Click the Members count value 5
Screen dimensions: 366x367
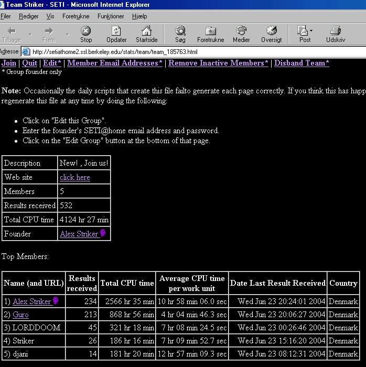[x=62, y=191]
